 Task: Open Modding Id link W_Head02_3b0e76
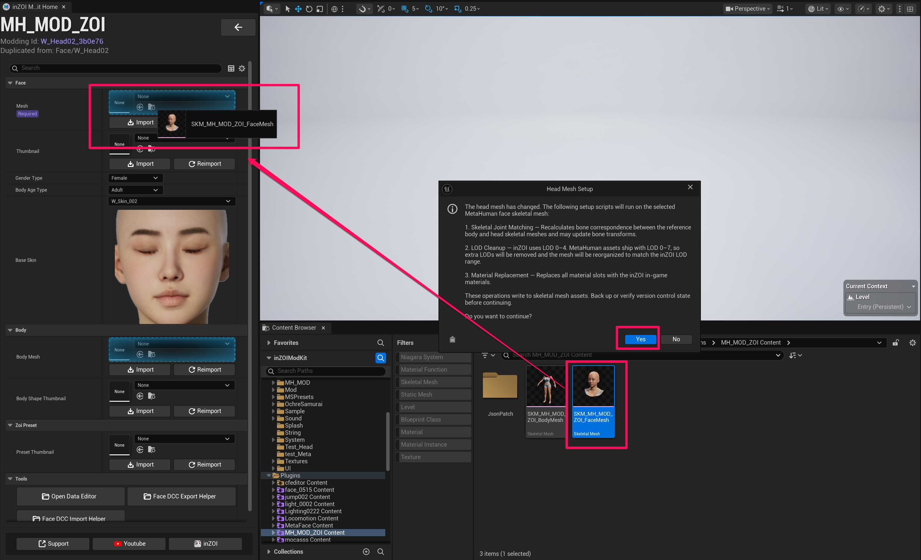[72, 41]
